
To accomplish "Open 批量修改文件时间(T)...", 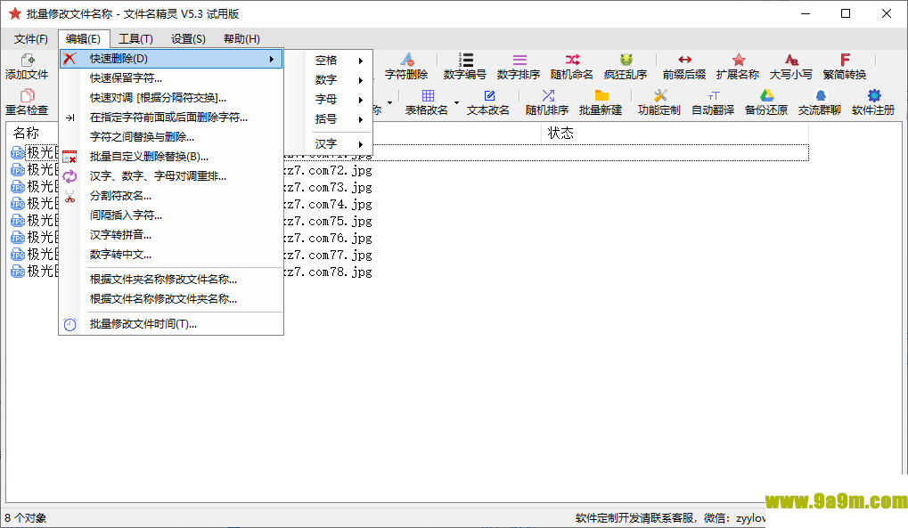I will pyautogui.click(x=171, y=324).
